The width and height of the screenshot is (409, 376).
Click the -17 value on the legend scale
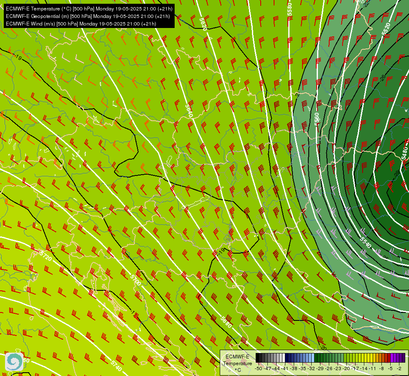click(355, 369)
